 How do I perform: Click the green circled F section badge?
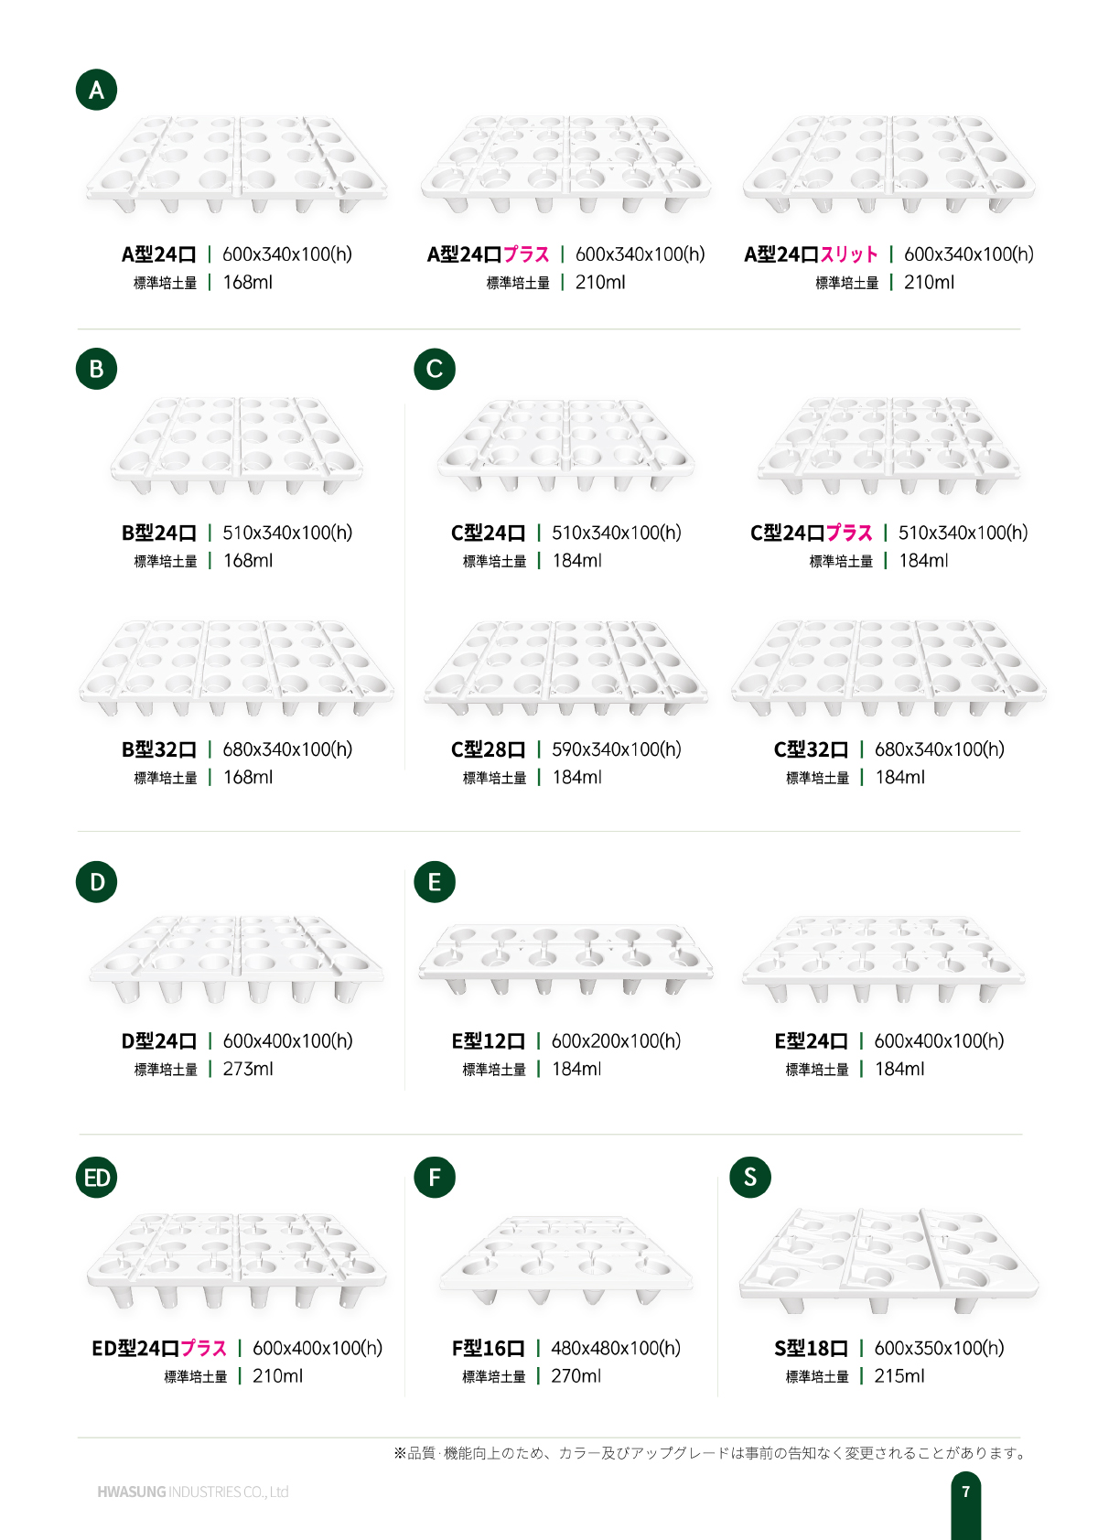pyautogui.click(x=435, y=1178)
